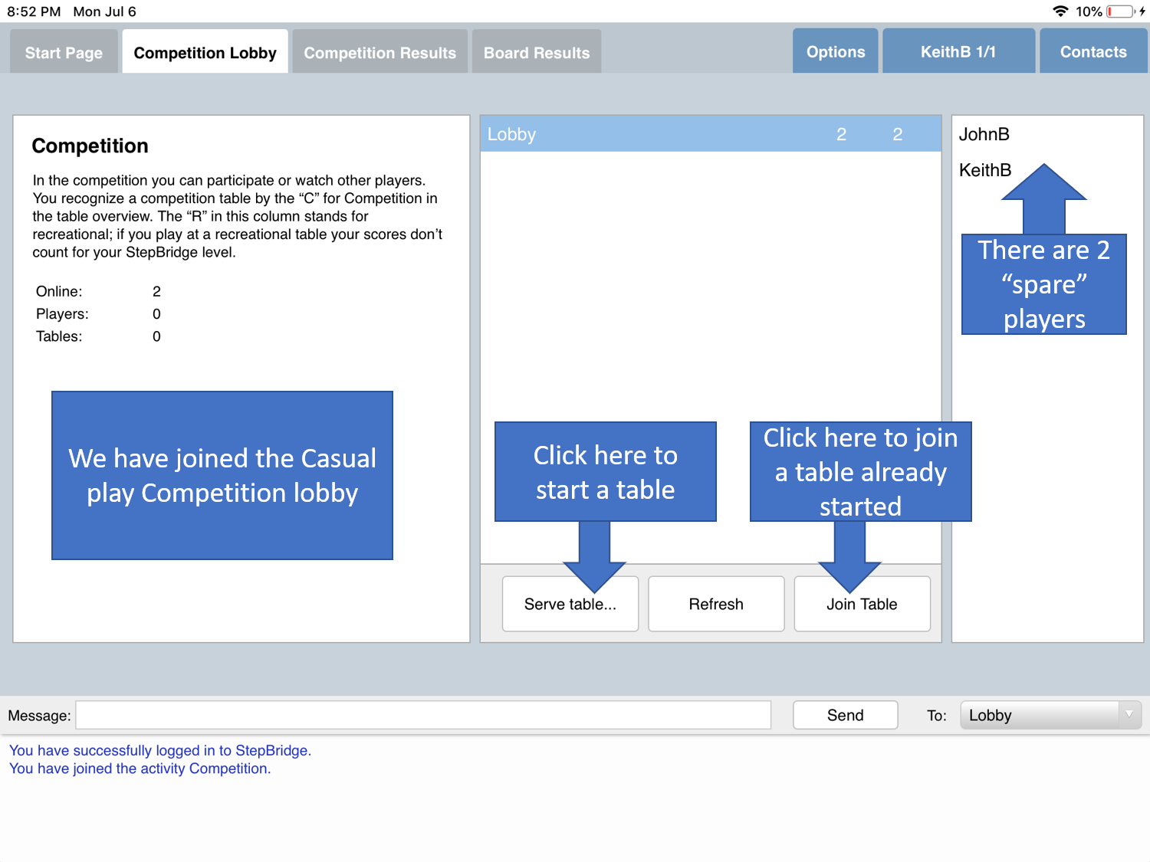This screenshot has width=1150, height=862.
Task: Click the "We have joined the Casual" callout box
Action: point(222,475)
